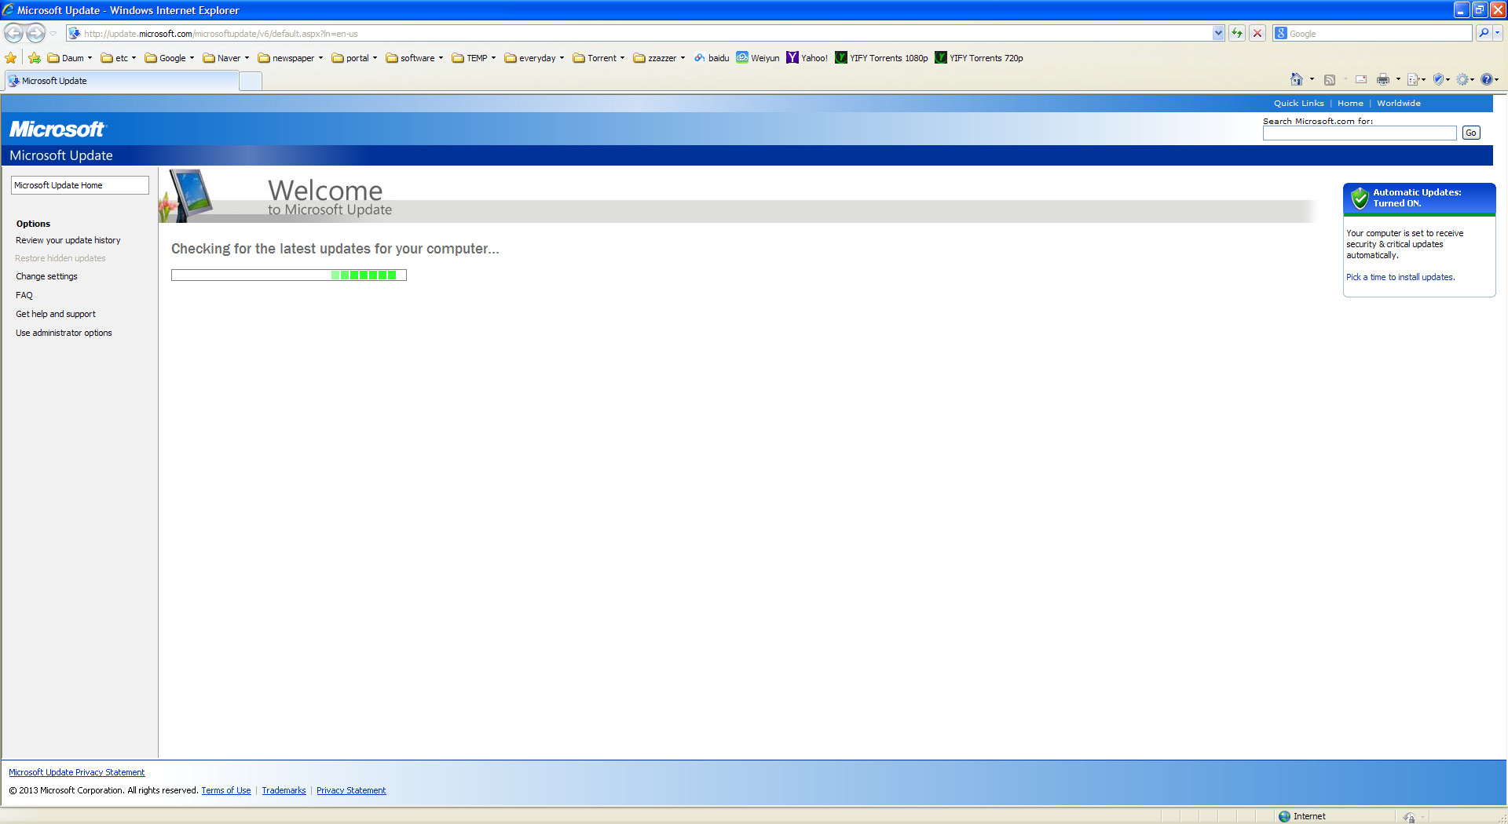1508x824 pixels.
Task: Click the Refresh page icon
Action: click(1237, 33)
